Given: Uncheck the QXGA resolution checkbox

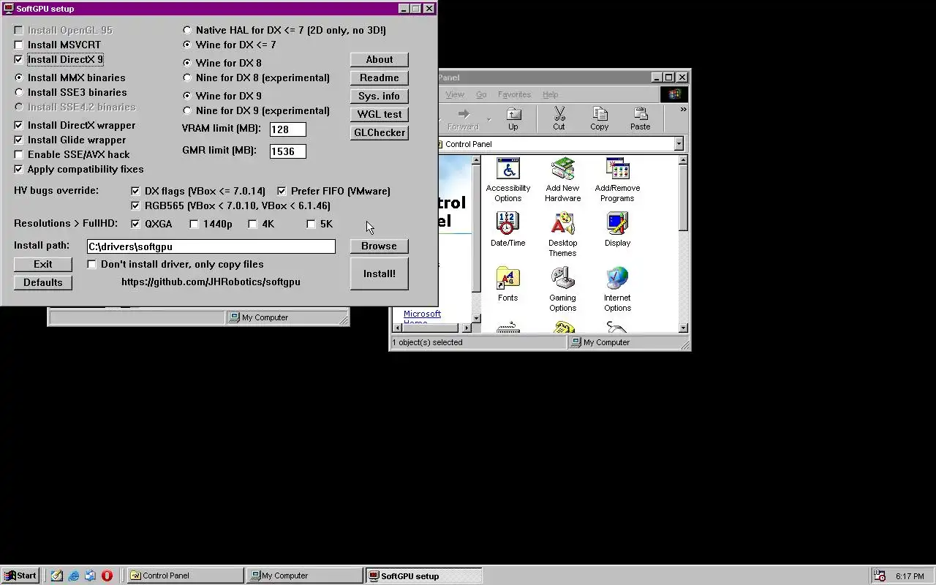Looking at the screenshot, I should tap(135, 224).
